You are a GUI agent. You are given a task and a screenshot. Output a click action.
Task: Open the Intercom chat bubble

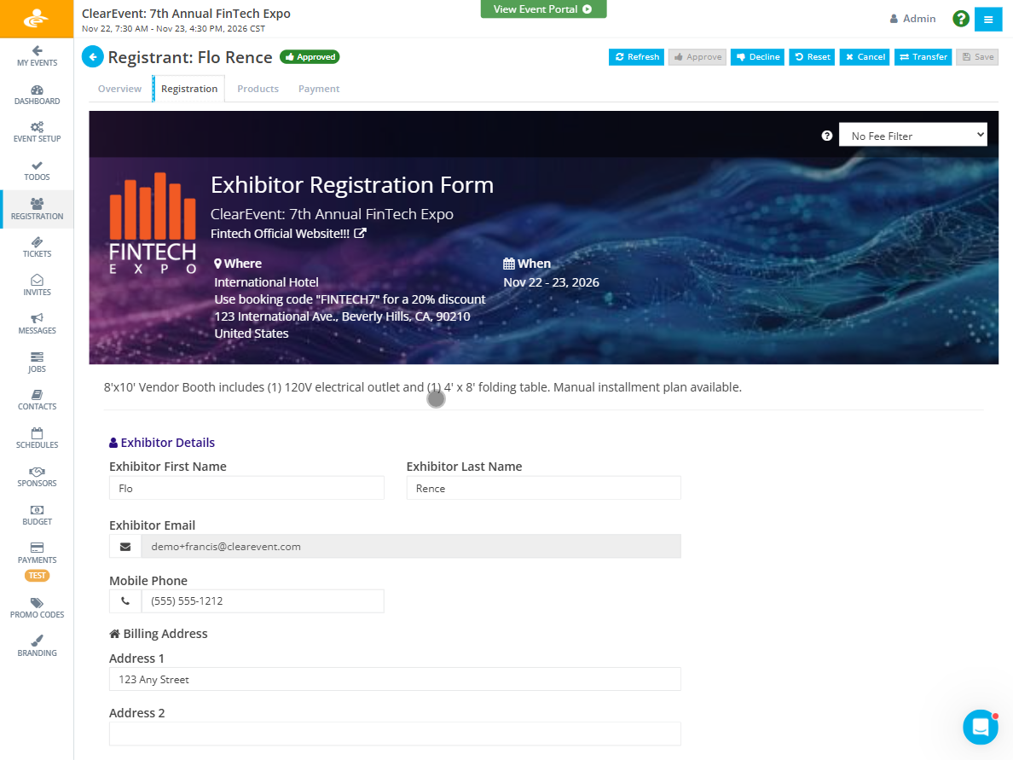point(980,727)
